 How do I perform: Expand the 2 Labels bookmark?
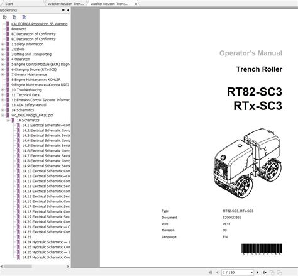[3, 49]
